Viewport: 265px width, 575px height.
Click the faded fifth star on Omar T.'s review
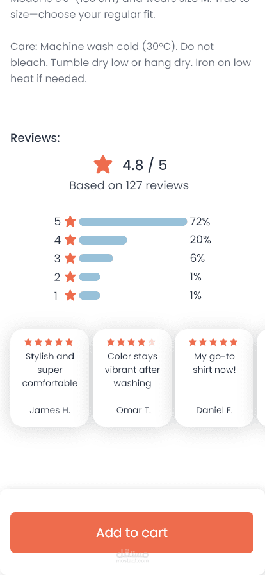tap(152, 343)
